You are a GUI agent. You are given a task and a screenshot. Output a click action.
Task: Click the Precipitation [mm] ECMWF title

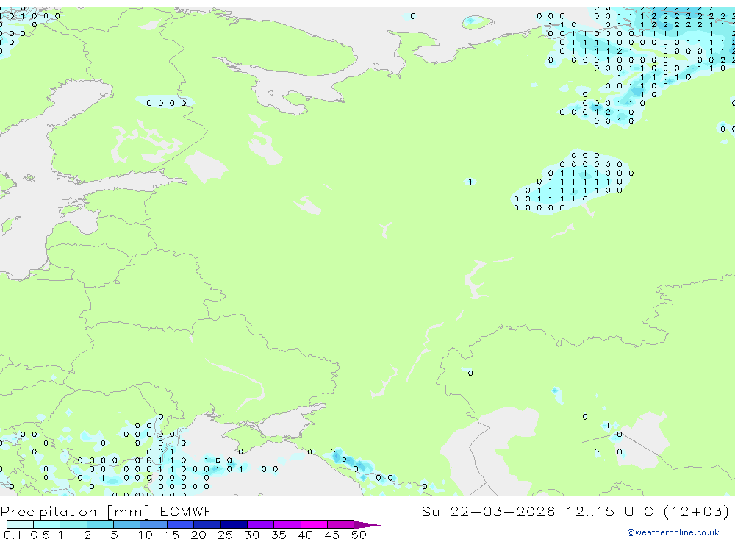tap(107, 511)
